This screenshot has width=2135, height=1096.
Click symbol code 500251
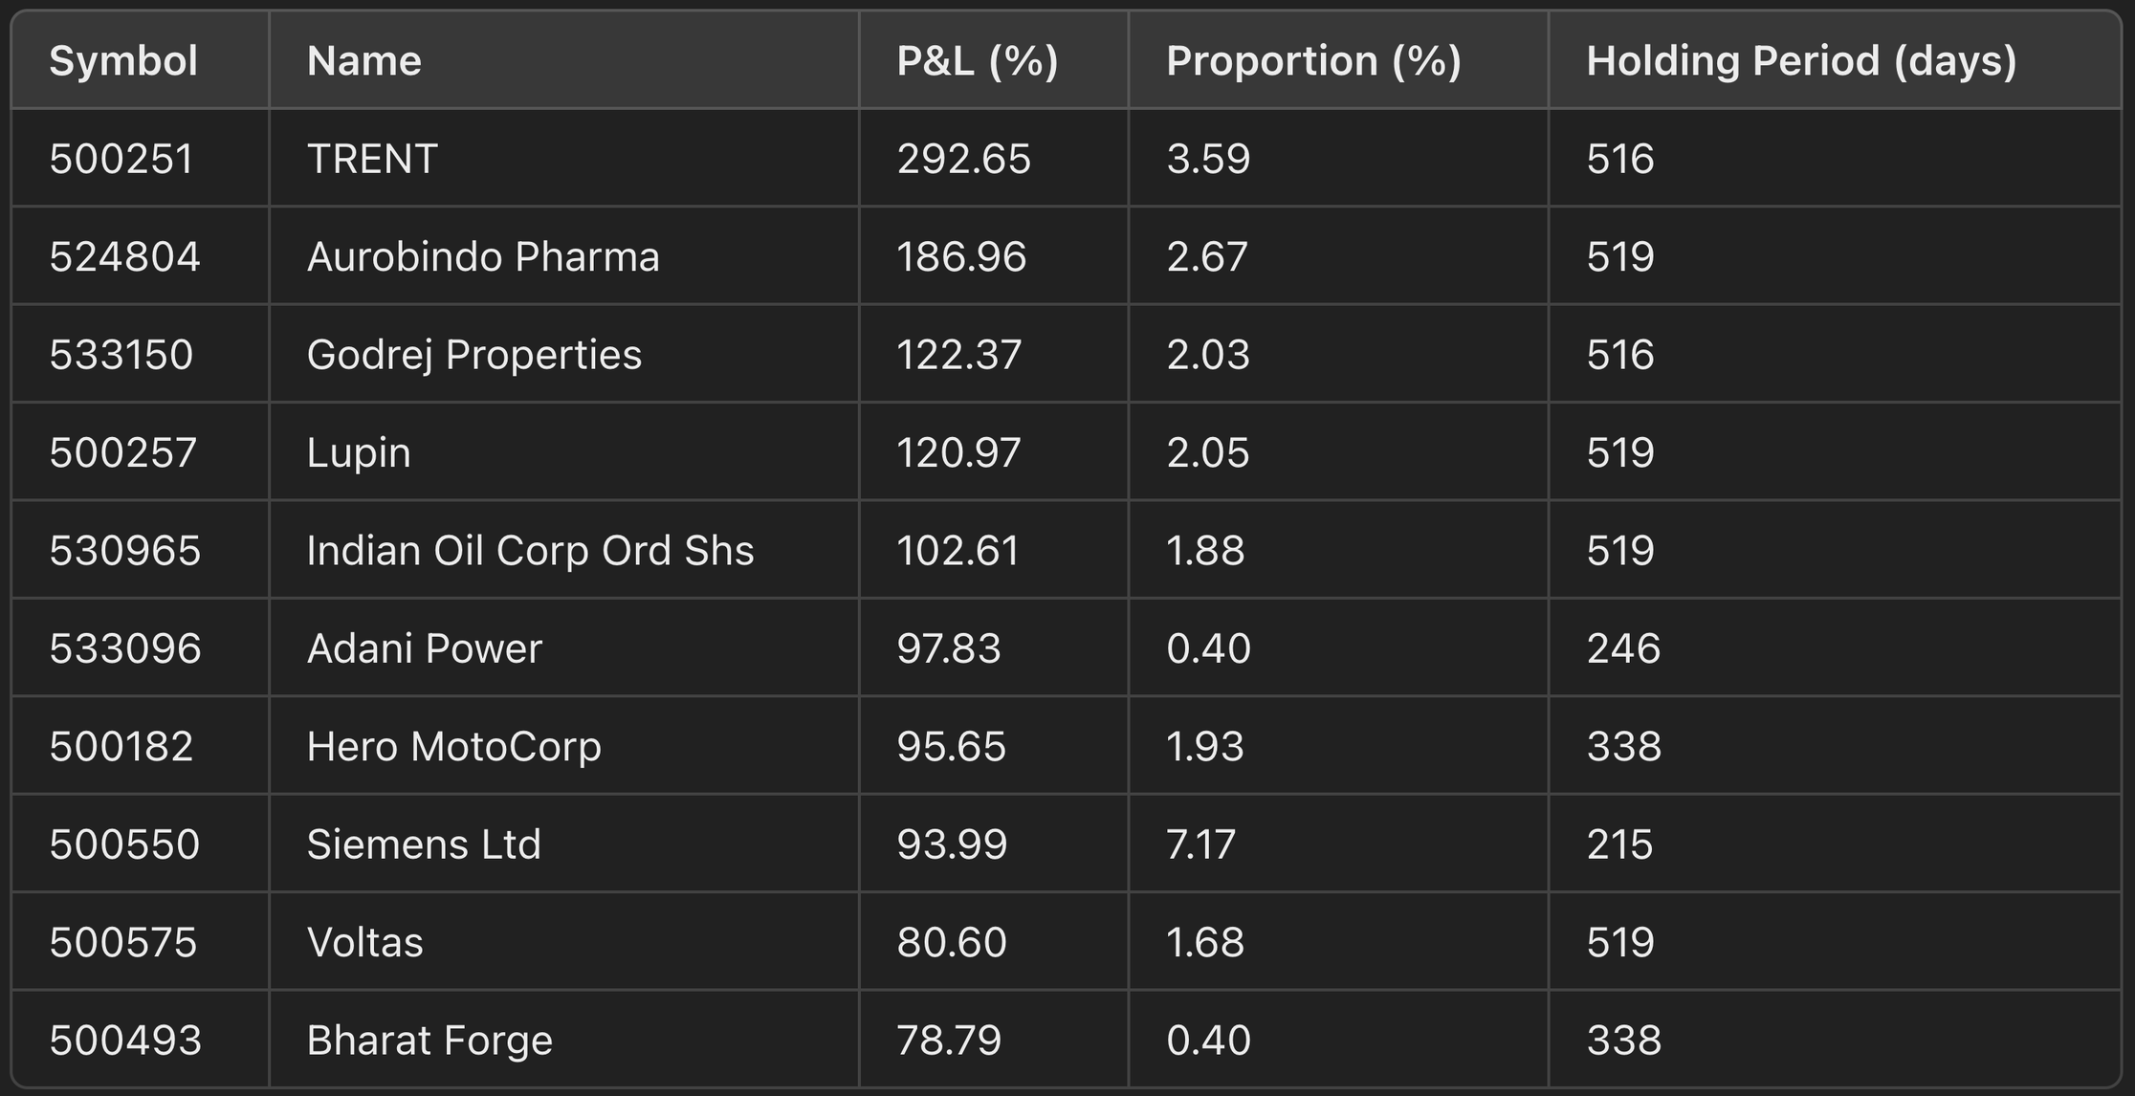point(121,159)
